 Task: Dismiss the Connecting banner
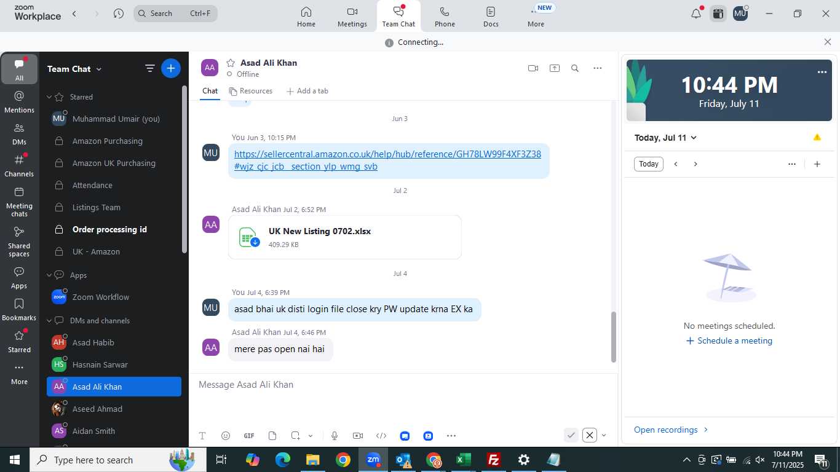[828, 42]
